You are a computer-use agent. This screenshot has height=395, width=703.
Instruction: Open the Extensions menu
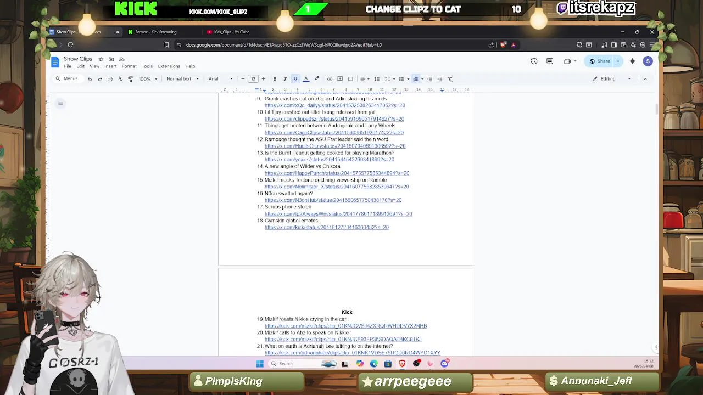click(169, 66)
